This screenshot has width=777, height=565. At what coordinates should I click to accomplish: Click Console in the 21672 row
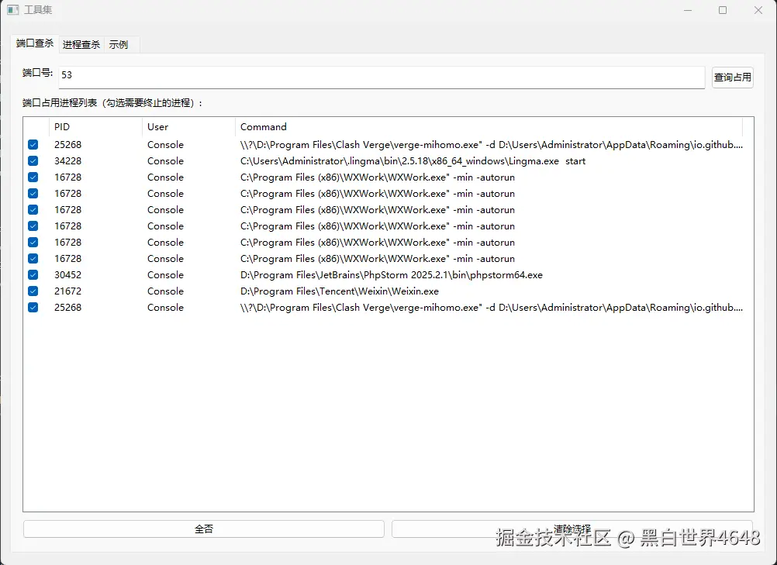[165, 291]
